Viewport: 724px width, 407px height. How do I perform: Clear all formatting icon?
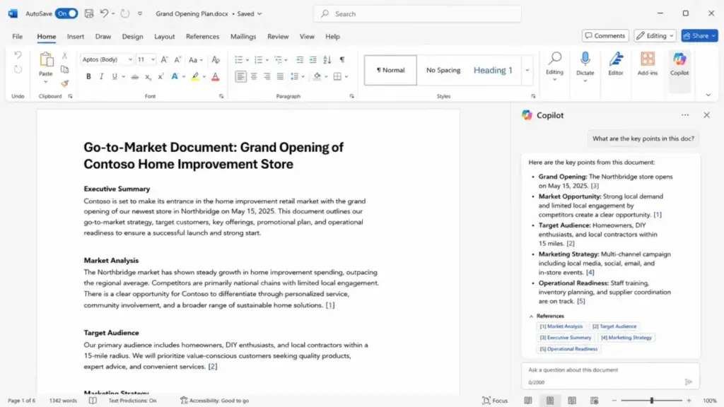pos(216,59)
